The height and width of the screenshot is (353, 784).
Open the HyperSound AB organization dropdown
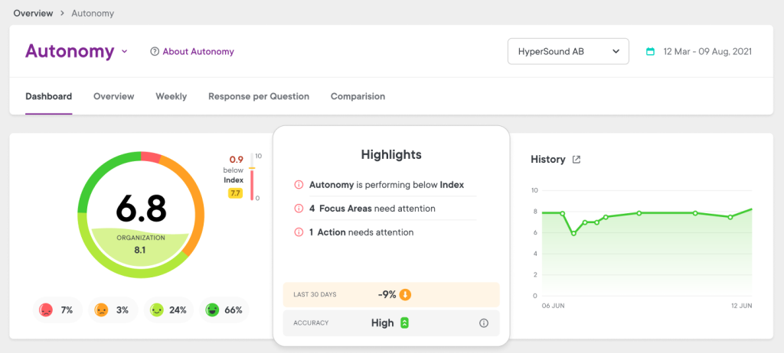click(x=568, y=51)
